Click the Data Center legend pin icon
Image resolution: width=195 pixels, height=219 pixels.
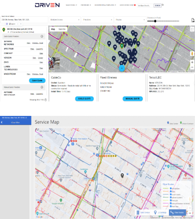(168, 123)
